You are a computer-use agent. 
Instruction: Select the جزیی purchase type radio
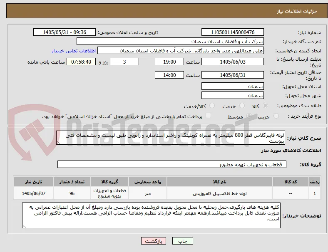pos(276,116)
